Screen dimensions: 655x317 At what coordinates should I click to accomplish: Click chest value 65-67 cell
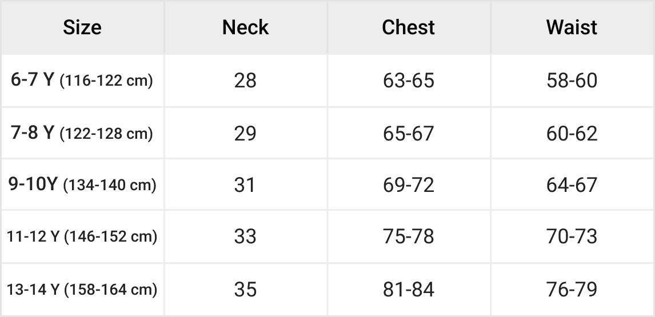click(408, 134)
